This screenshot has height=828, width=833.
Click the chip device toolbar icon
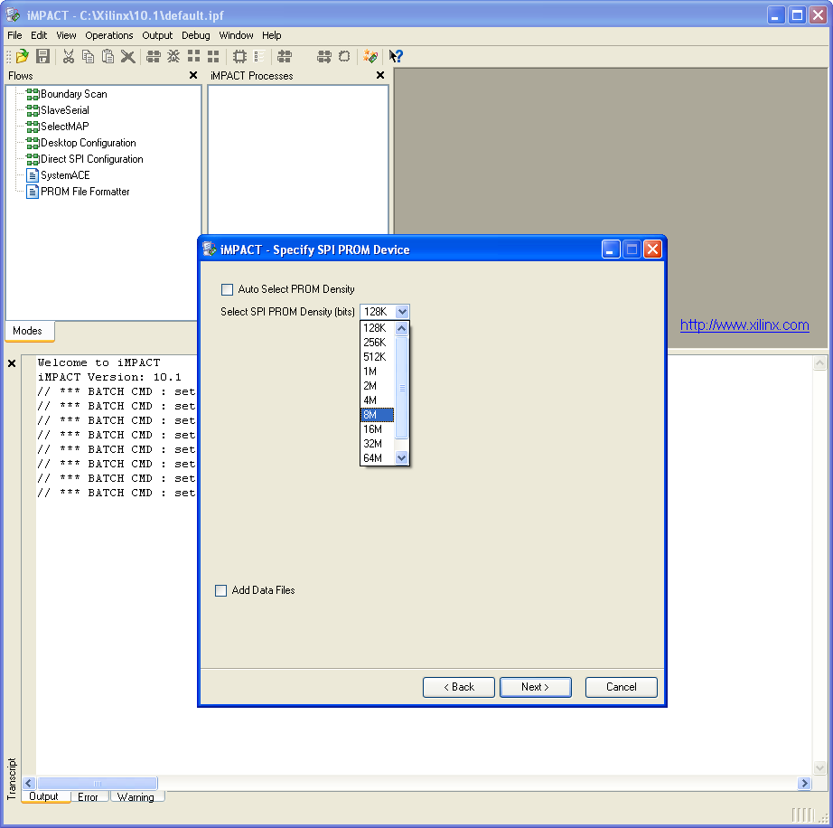click(240, 56)
